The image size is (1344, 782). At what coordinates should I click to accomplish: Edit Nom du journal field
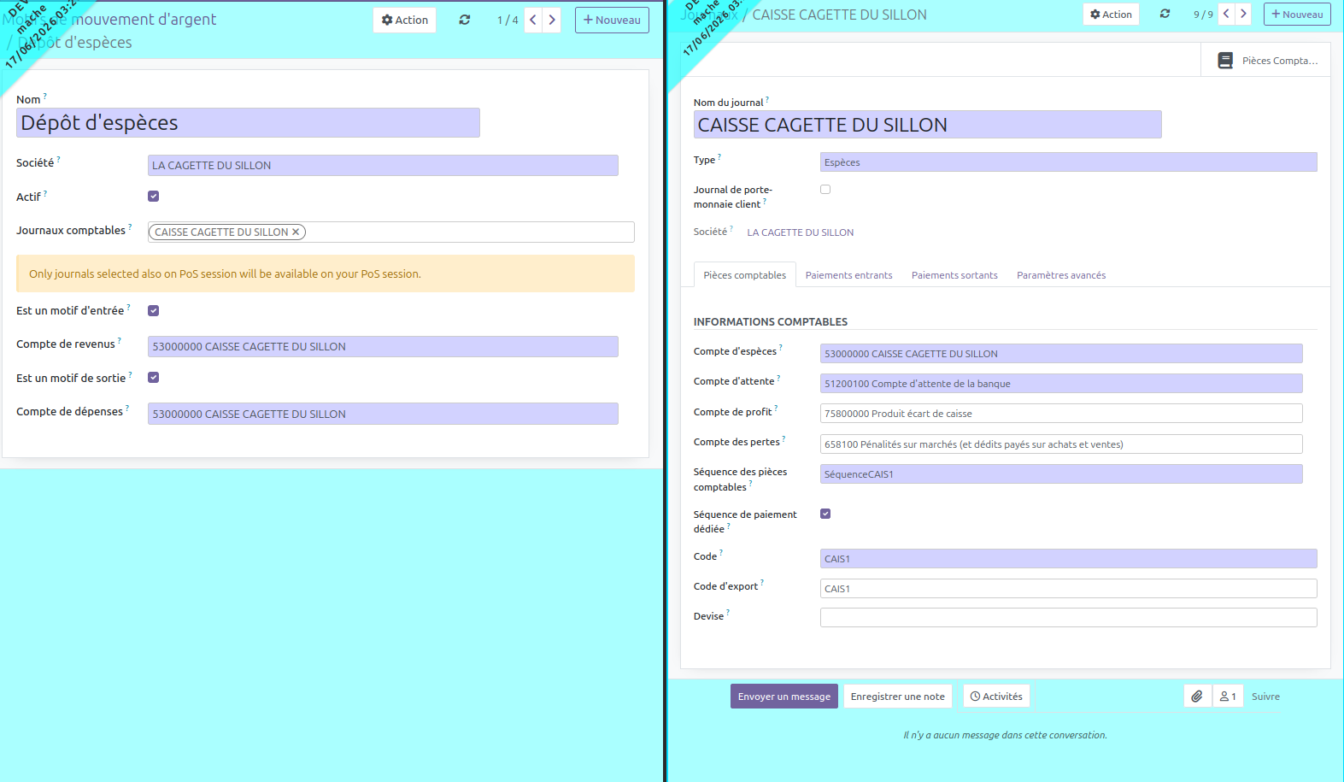tap(927, 125)
